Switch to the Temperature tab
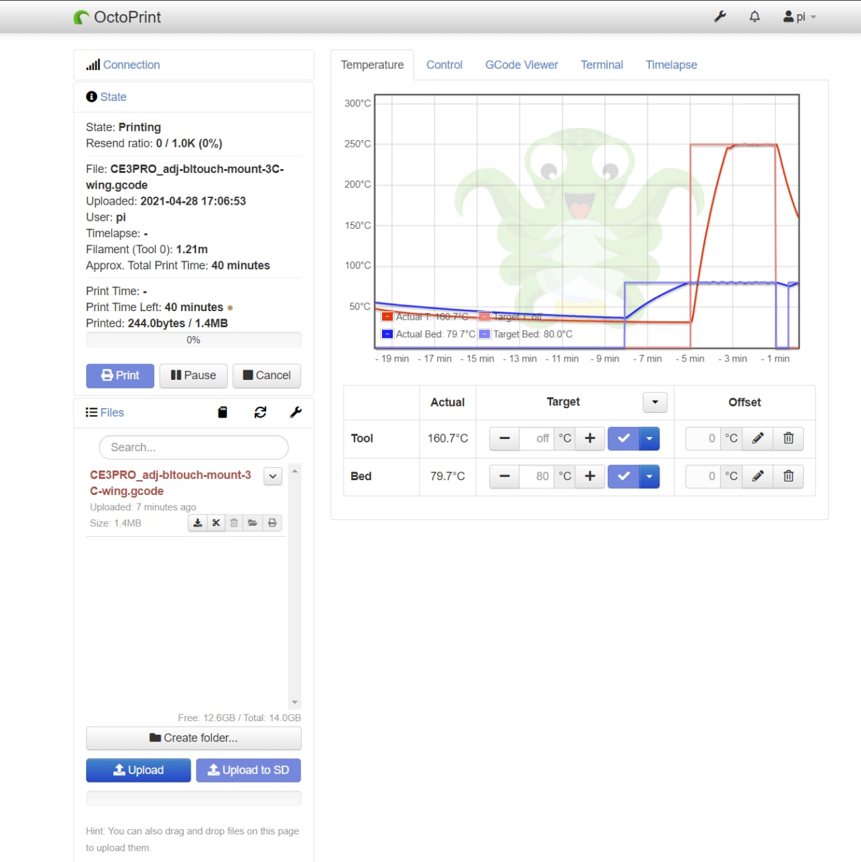861x862 pixels. [x=372, y=65]
